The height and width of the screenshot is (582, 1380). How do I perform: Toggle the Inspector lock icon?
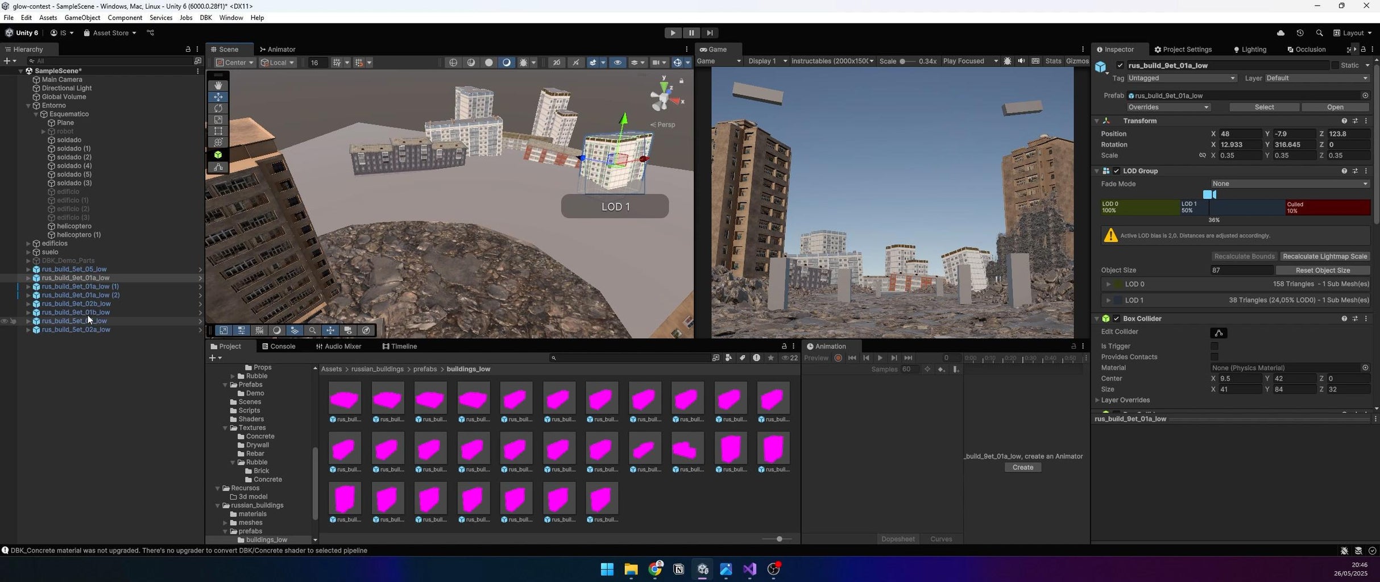pyautogui.click(x=1363, y=49)
